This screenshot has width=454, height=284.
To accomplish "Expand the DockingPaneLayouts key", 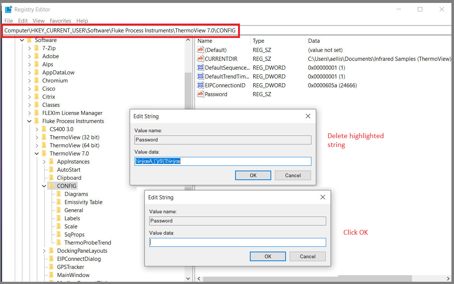I will click(x=44, y=251).
